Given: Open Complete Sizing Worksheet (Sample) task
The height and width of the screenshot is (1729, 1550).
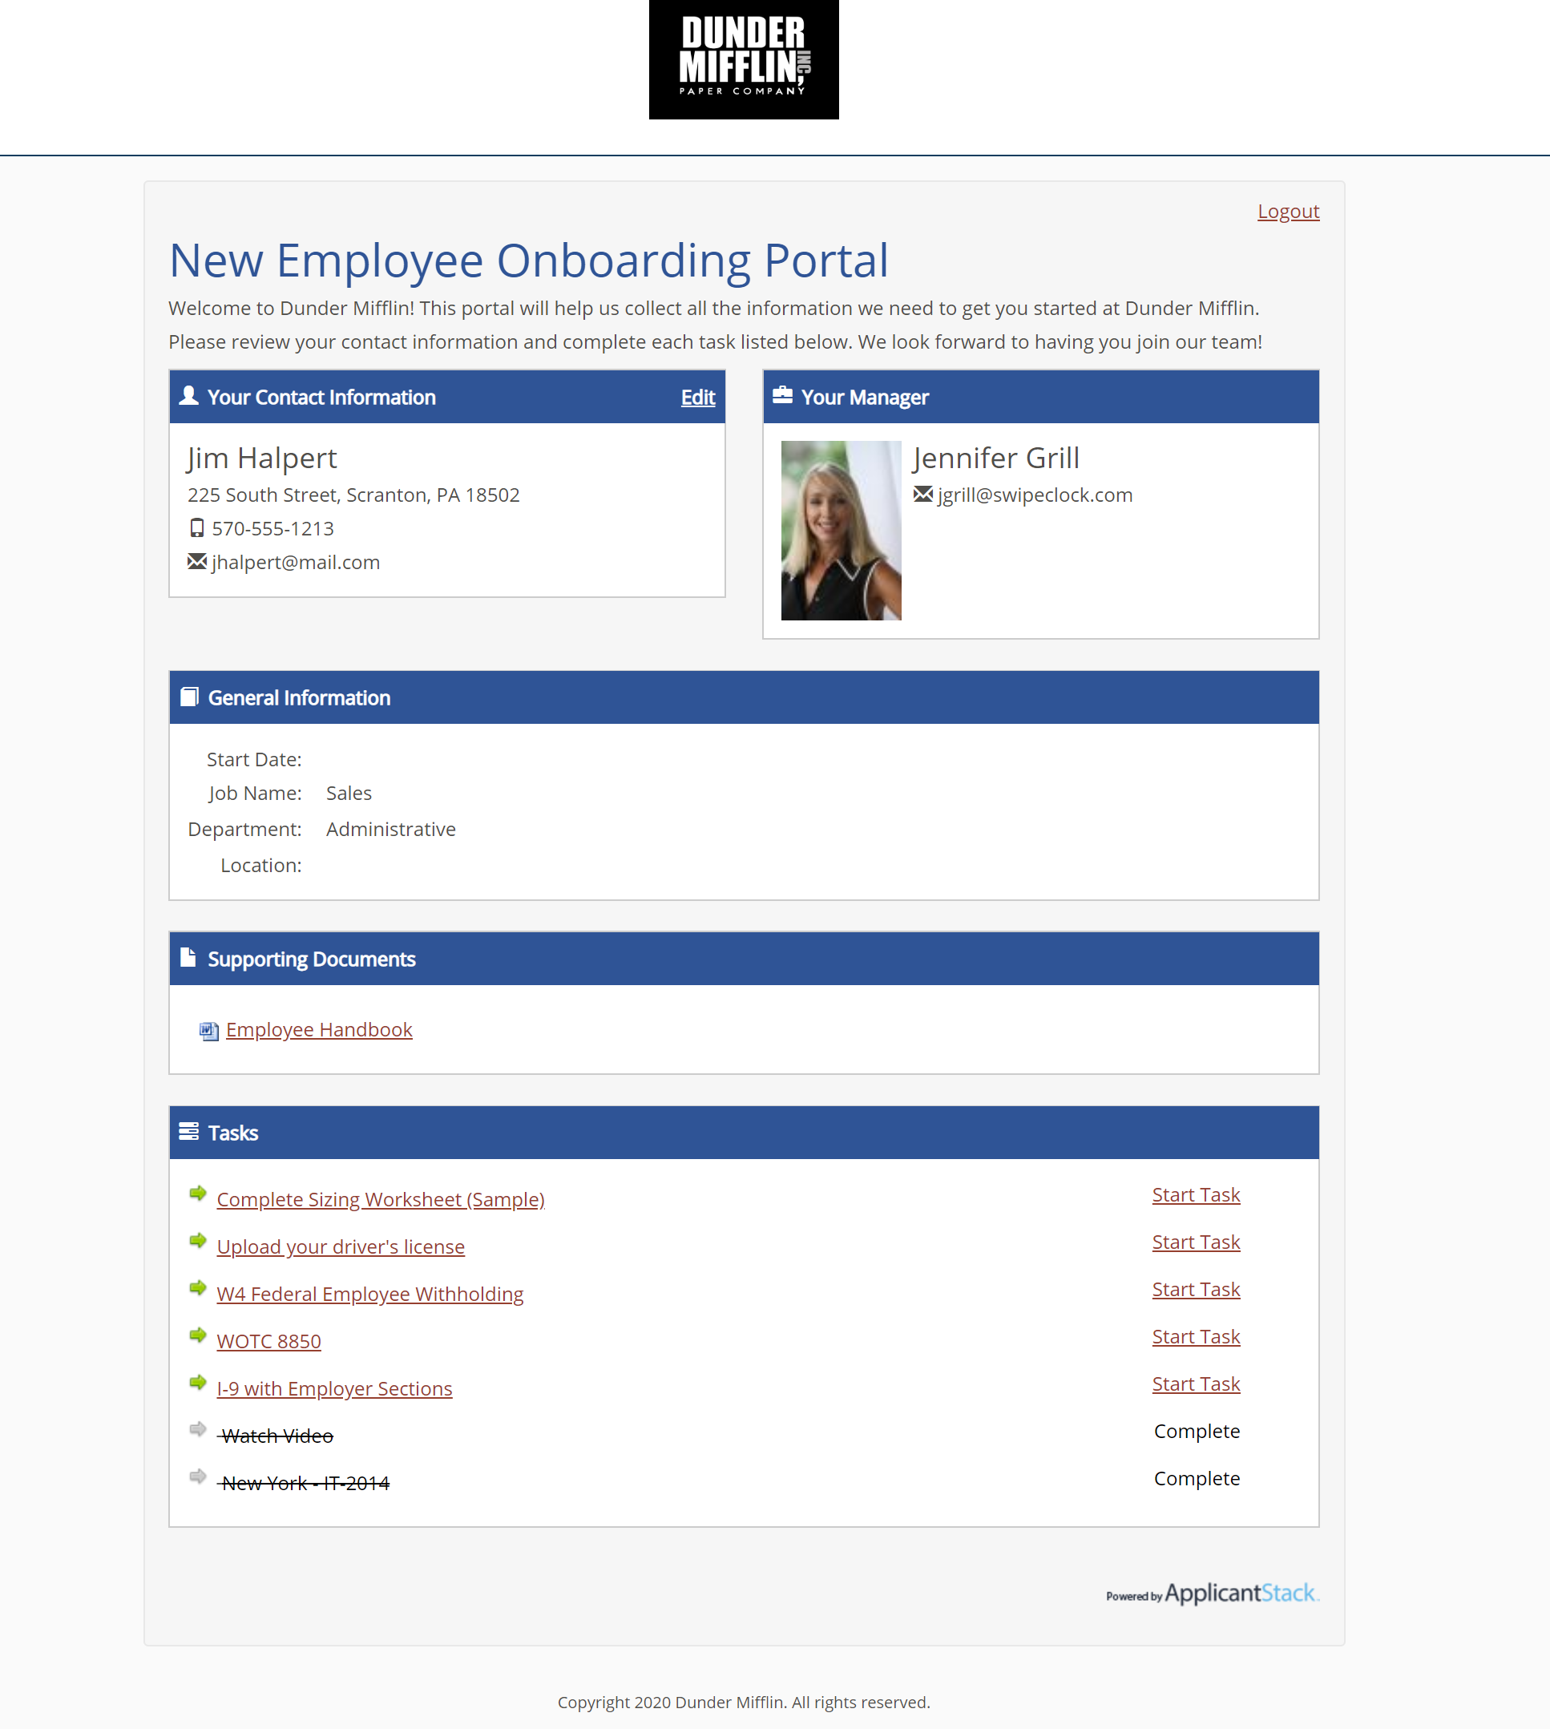Looking at the screenshot, I should (380, 1199).
